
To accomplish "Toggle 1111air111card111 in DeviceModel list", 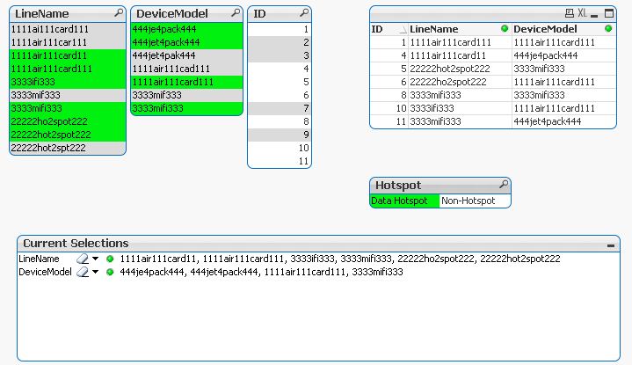I will pos(186,82).
